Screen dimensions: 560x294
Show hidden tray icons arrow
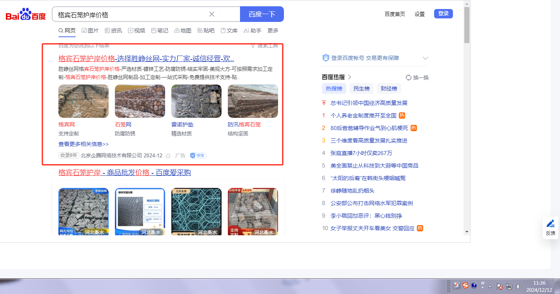(490, 286)
